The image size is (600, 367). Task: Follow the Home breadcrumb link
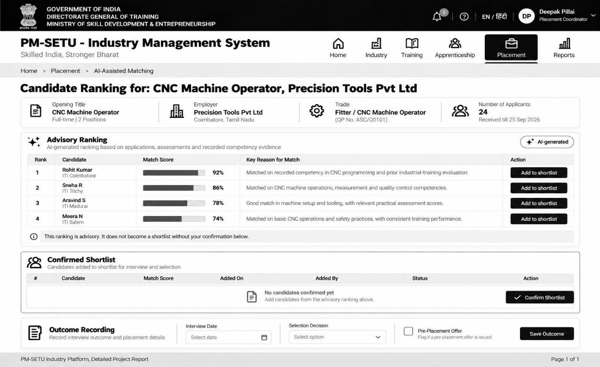point(29,71)
